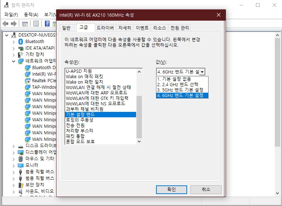Toggle the console tree icon in the toolbar

25,24
